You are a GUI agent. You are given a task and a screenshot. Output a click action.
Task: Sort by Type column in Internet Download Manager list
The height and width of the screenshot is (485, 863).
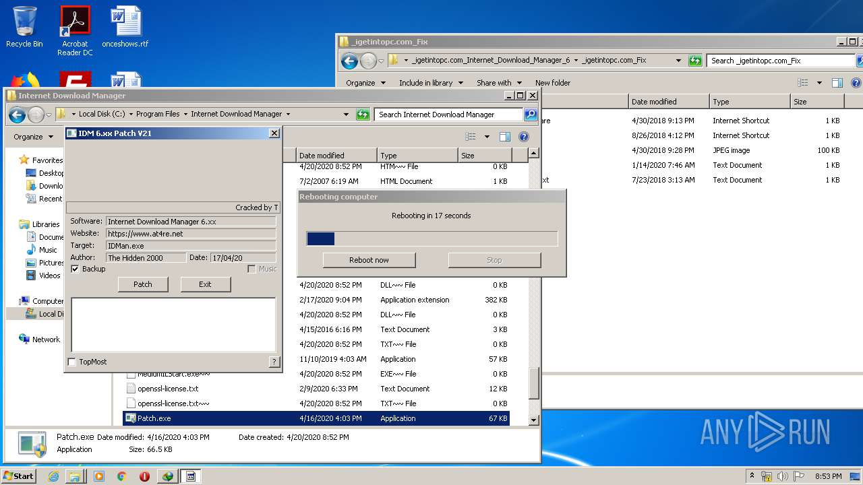(417, 156)
